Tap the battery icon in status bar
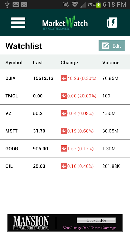 [98, 5]
